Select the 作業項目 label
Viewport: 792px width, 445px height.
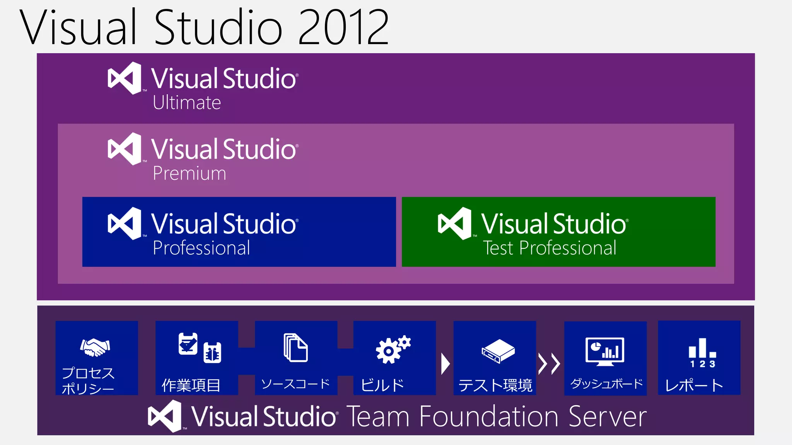point(191,385)
